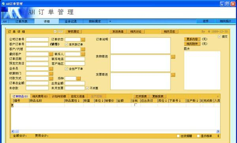Open the lookup button beside 货物寄送
Image resolution: width=237 pixels, height=143 pixels.
pos(173,57)
